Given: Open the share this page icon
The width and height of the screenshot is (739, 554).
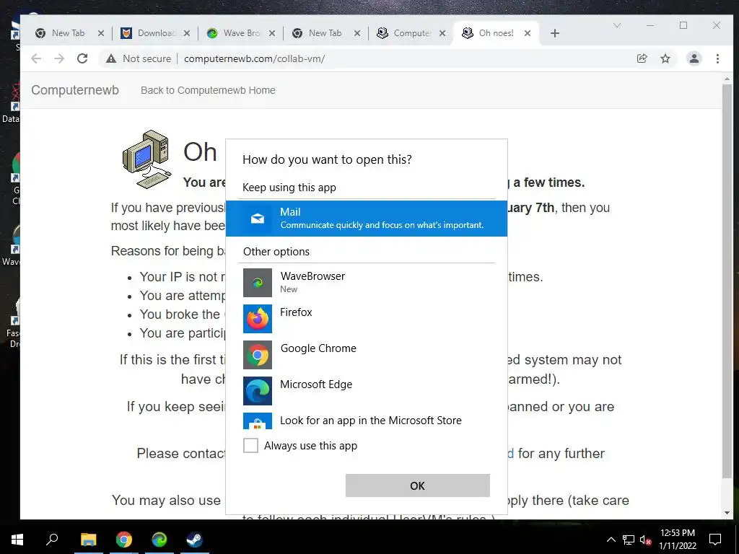Looking at the screenshot, I should [642, 58].
